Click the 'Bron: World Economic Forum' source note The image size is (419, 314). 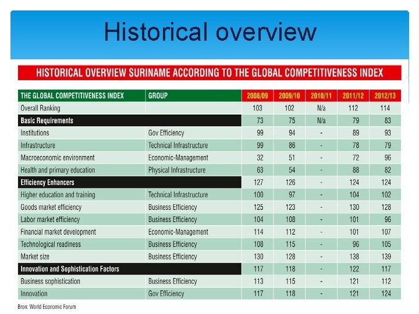[47, 306]
